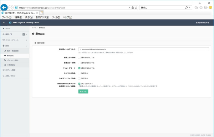Go back with the browser back arrow
The width and height of the screenshot is (214, 137).
pyautogui.click(x=4, y=7)
